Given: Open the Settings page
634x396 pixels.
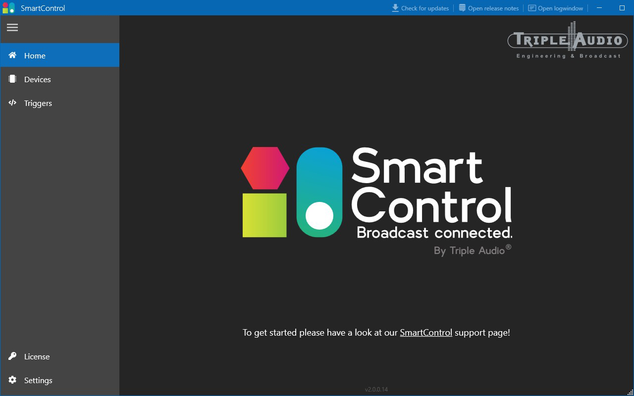Looking at the screenshot, I should coord(59,380).
